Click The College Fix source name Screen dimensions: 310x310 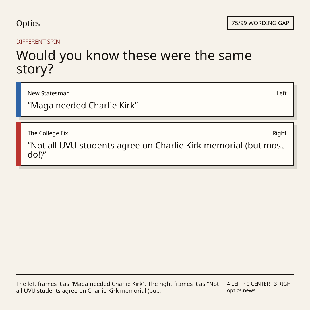click(48, 133)
